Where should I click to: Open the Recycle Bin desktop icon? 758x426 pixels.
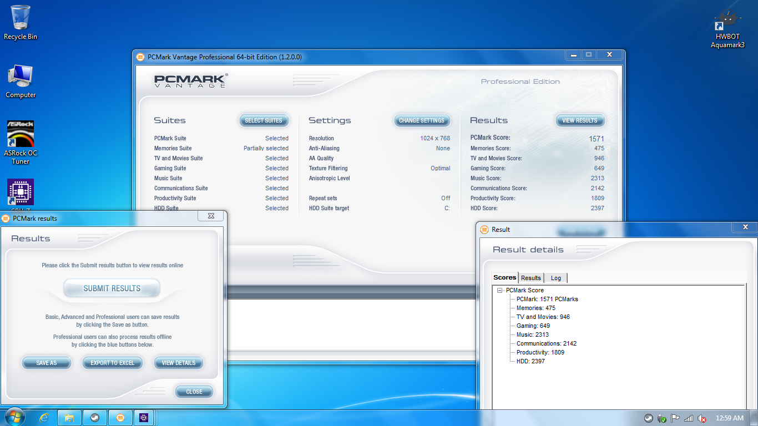[x=21, y=22]
